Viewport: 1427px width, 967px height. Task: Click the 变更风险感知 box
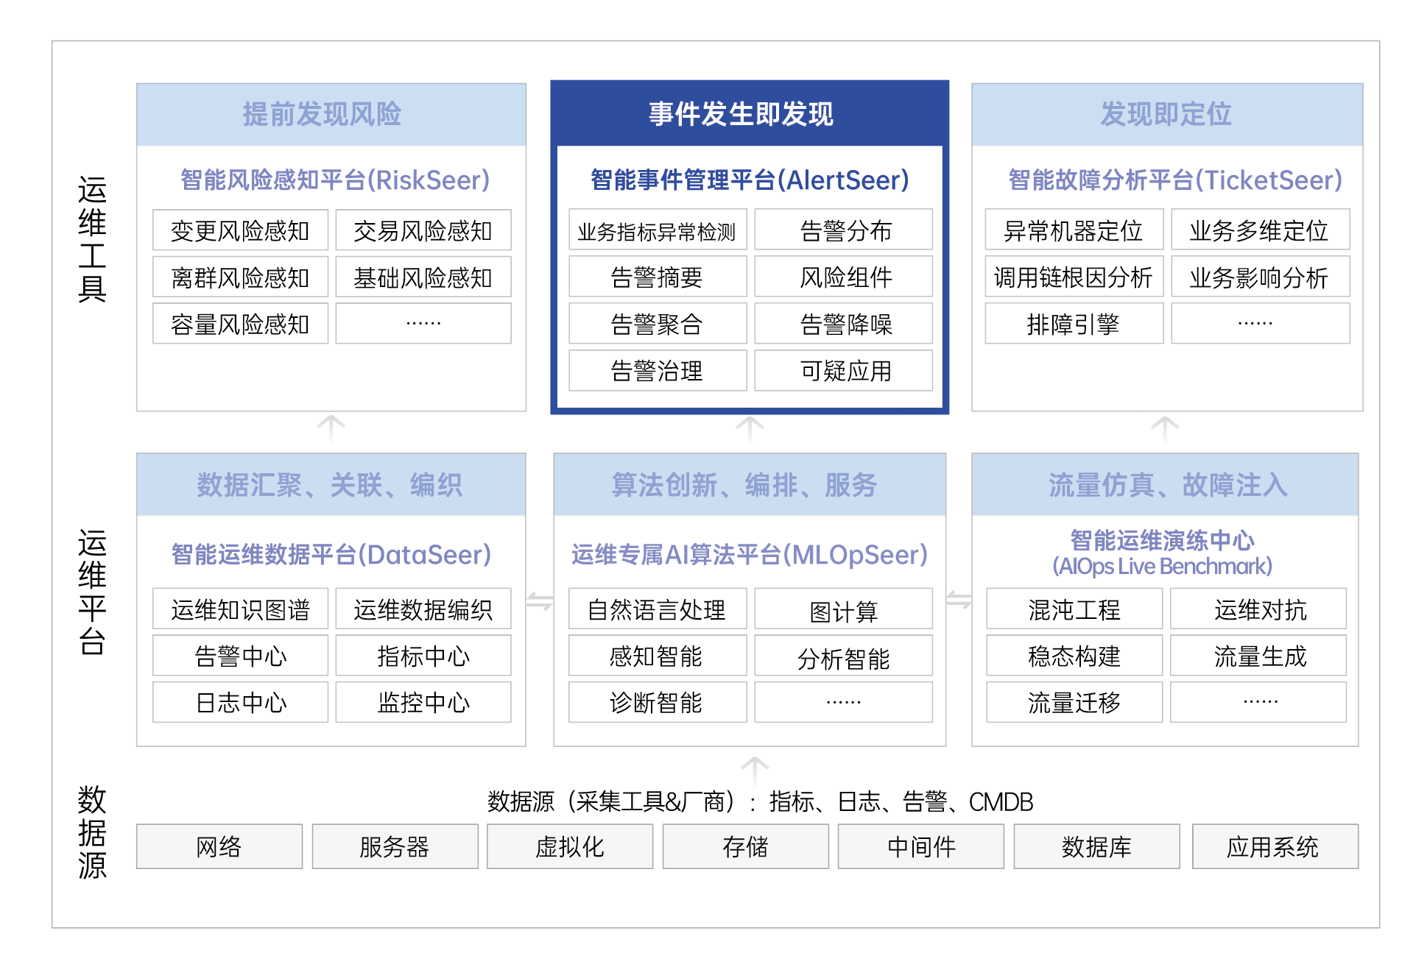tap(240, 231)
